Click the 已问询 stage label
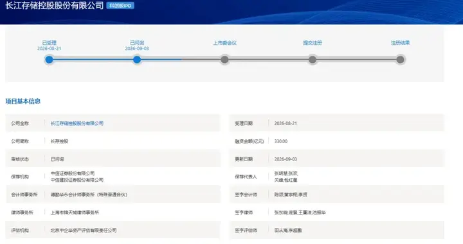 pos(137,43)
